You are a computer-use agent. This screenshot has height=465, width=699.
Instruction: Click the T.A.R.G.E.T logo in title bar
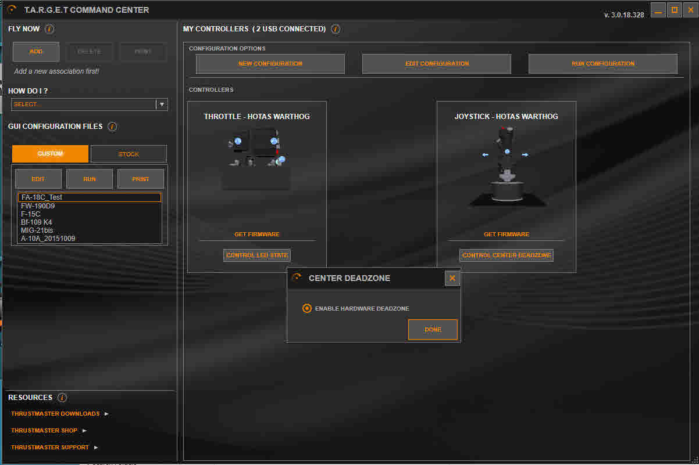(x=12, y=9)
